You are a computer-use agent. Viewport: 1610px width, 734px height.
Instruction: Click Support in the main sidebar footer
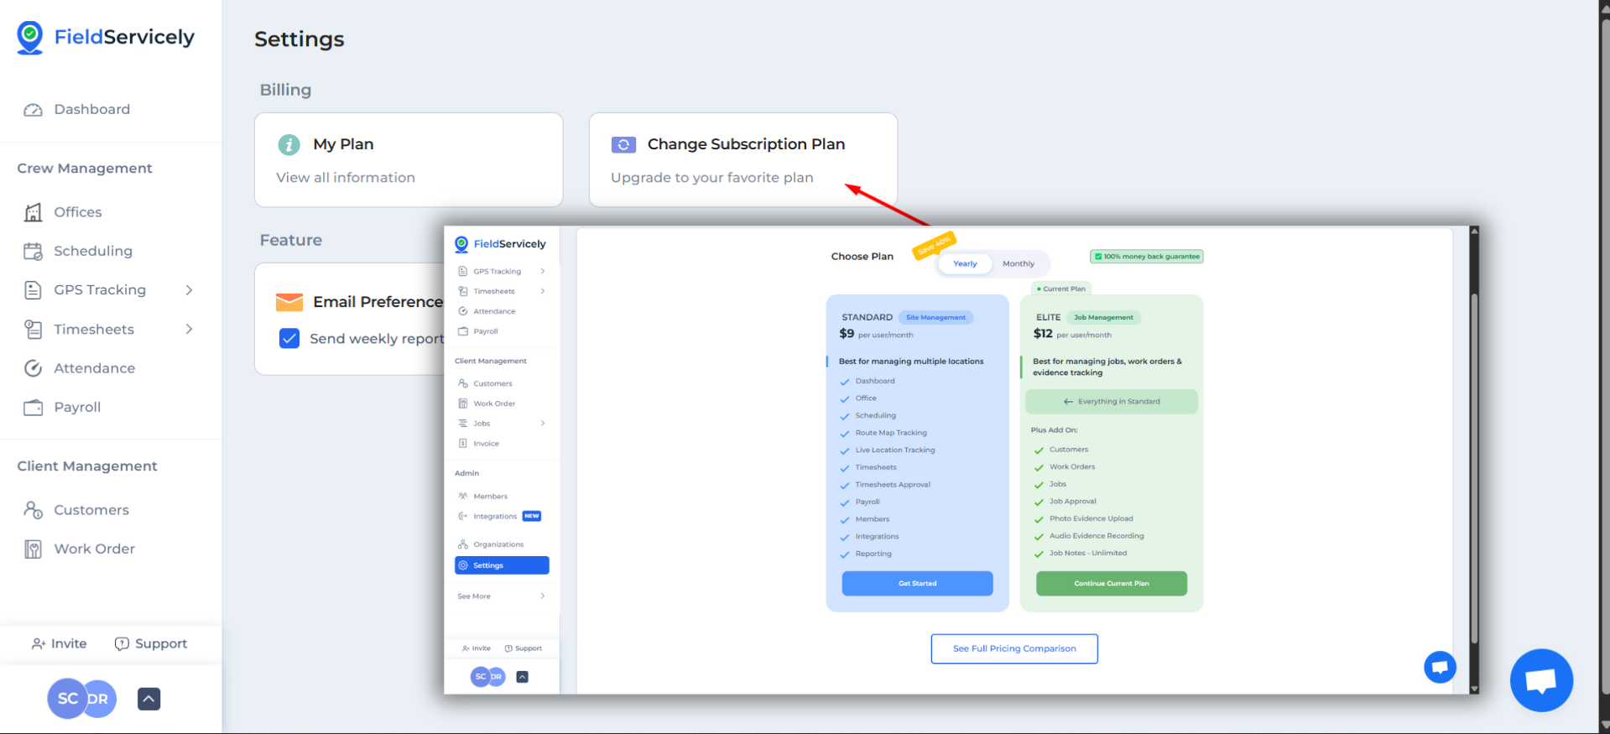[151, 643]
